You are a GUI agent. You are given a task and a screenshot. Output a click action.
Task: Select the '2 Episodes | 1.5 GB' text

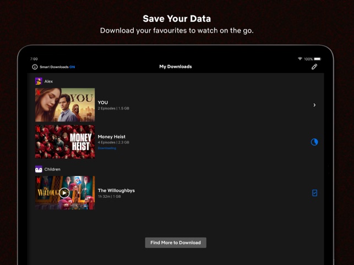[113, 108]
